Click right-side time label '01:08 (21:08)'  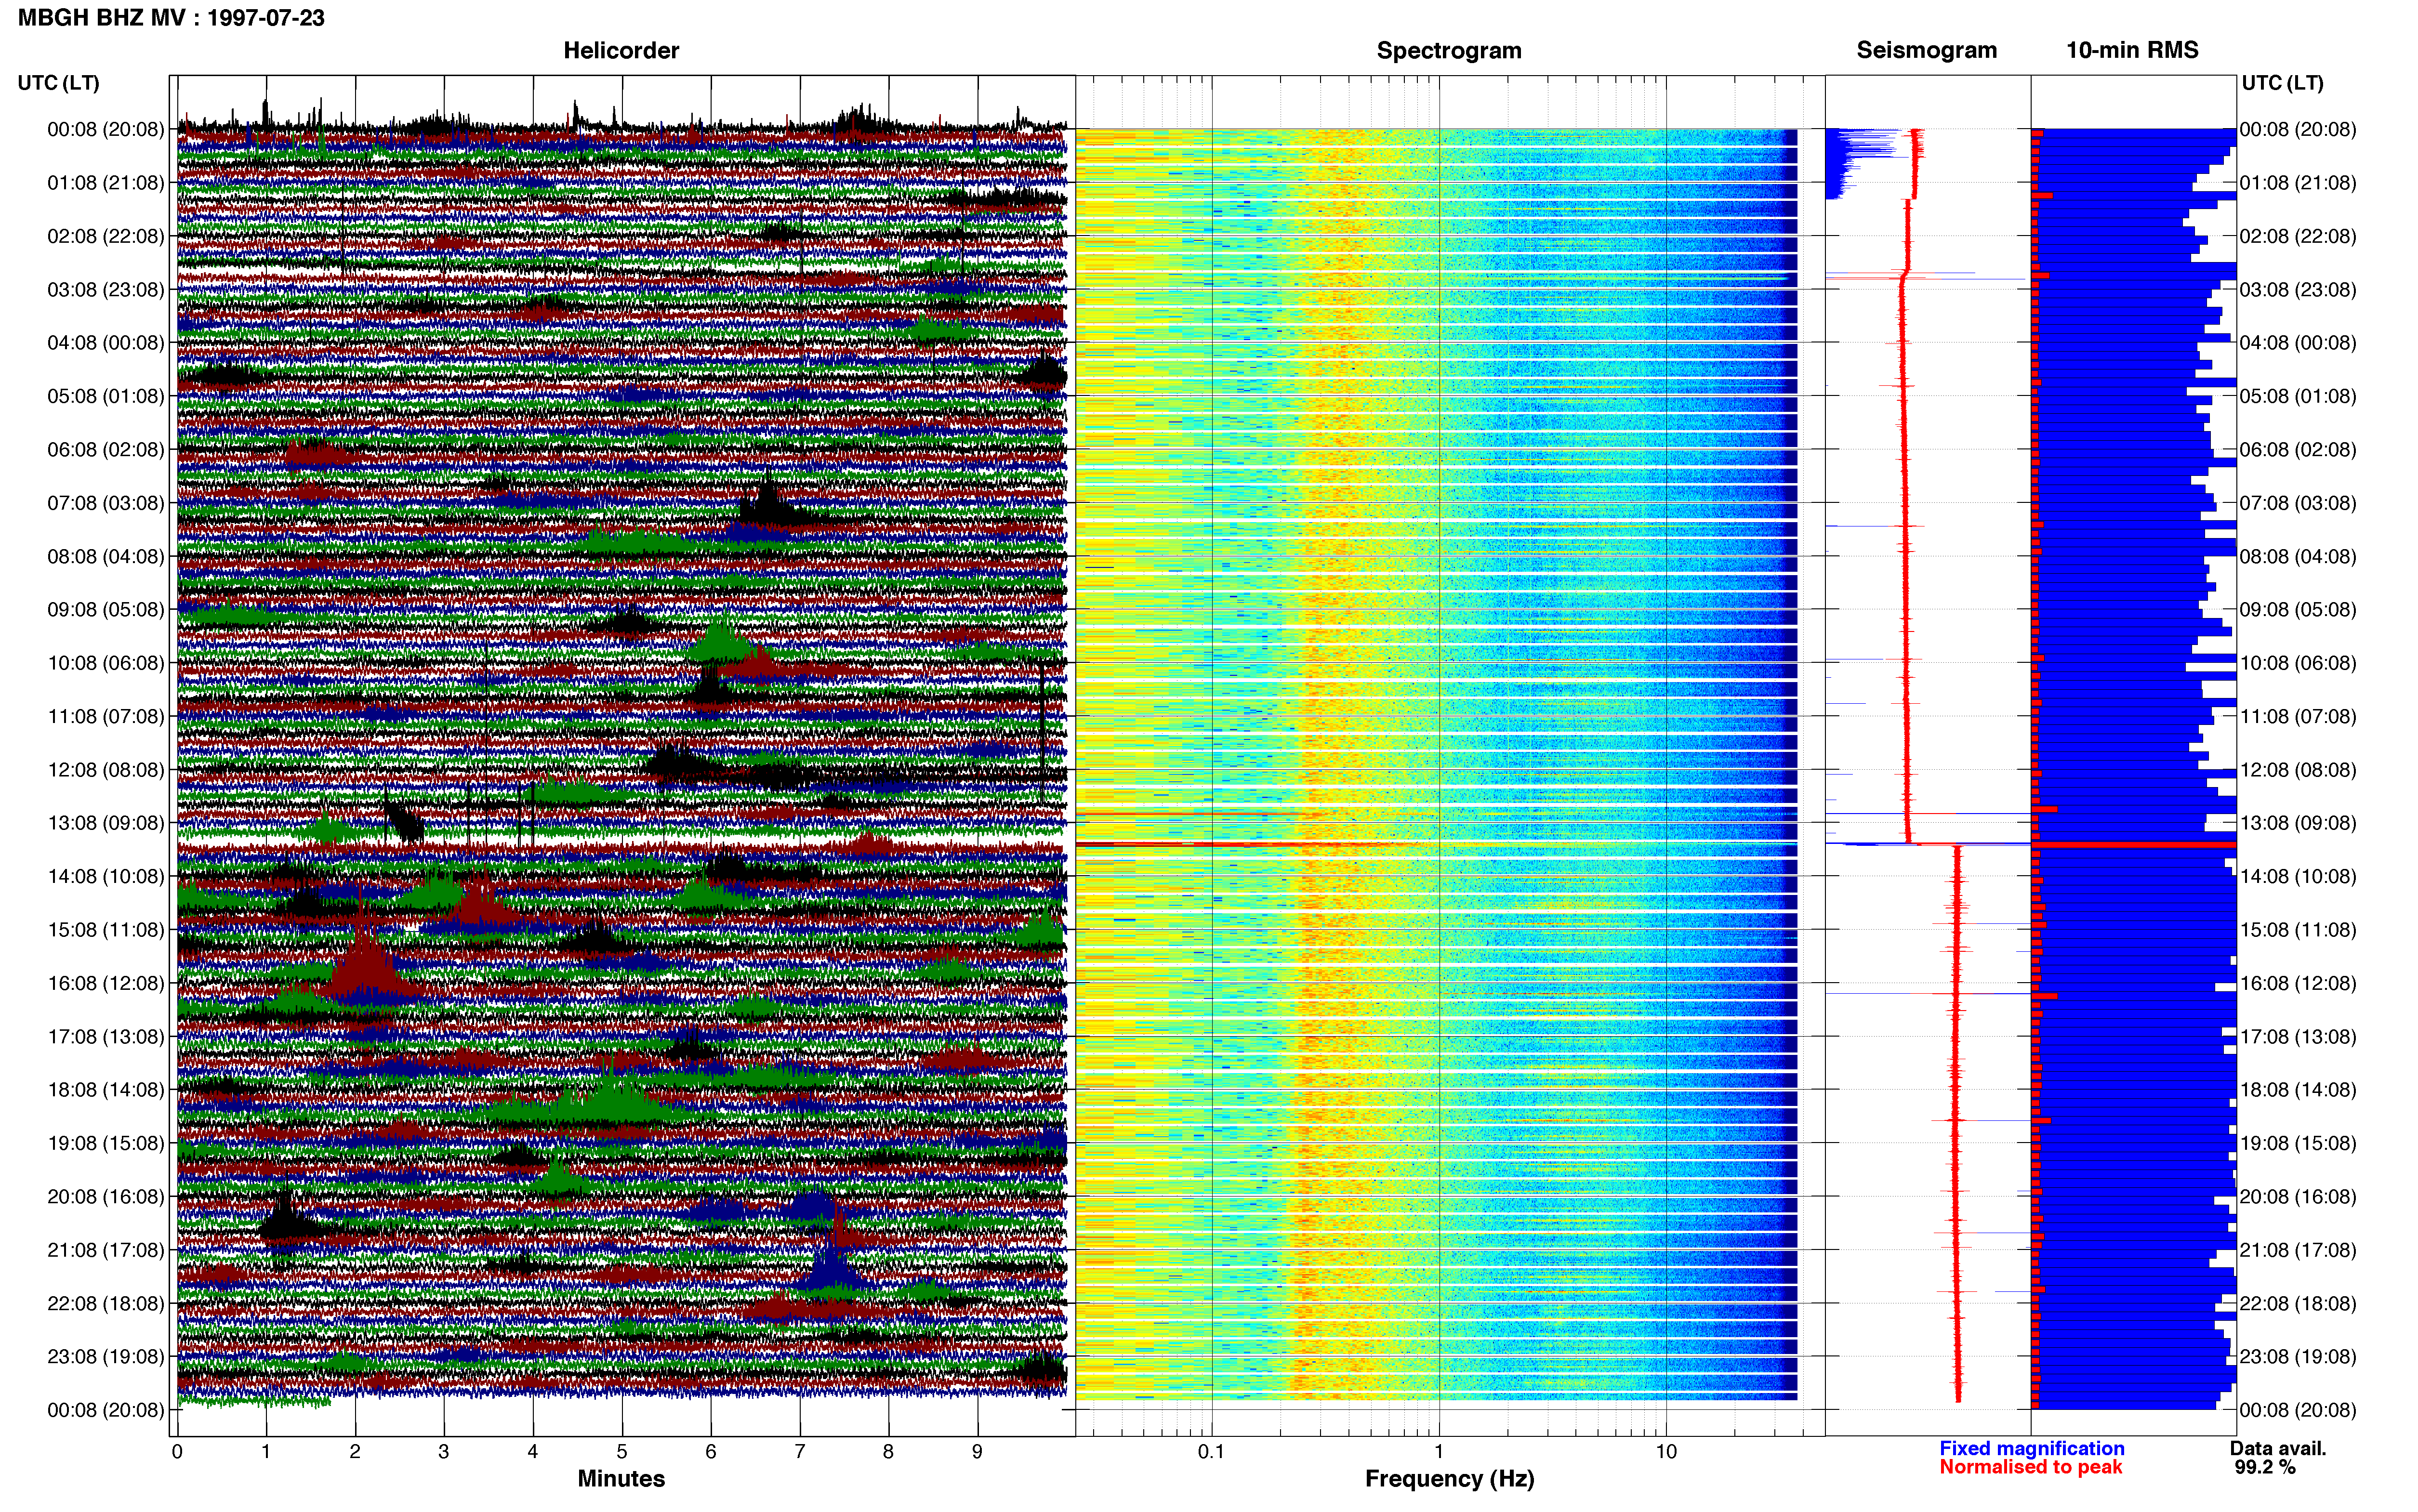[2298, 183]
